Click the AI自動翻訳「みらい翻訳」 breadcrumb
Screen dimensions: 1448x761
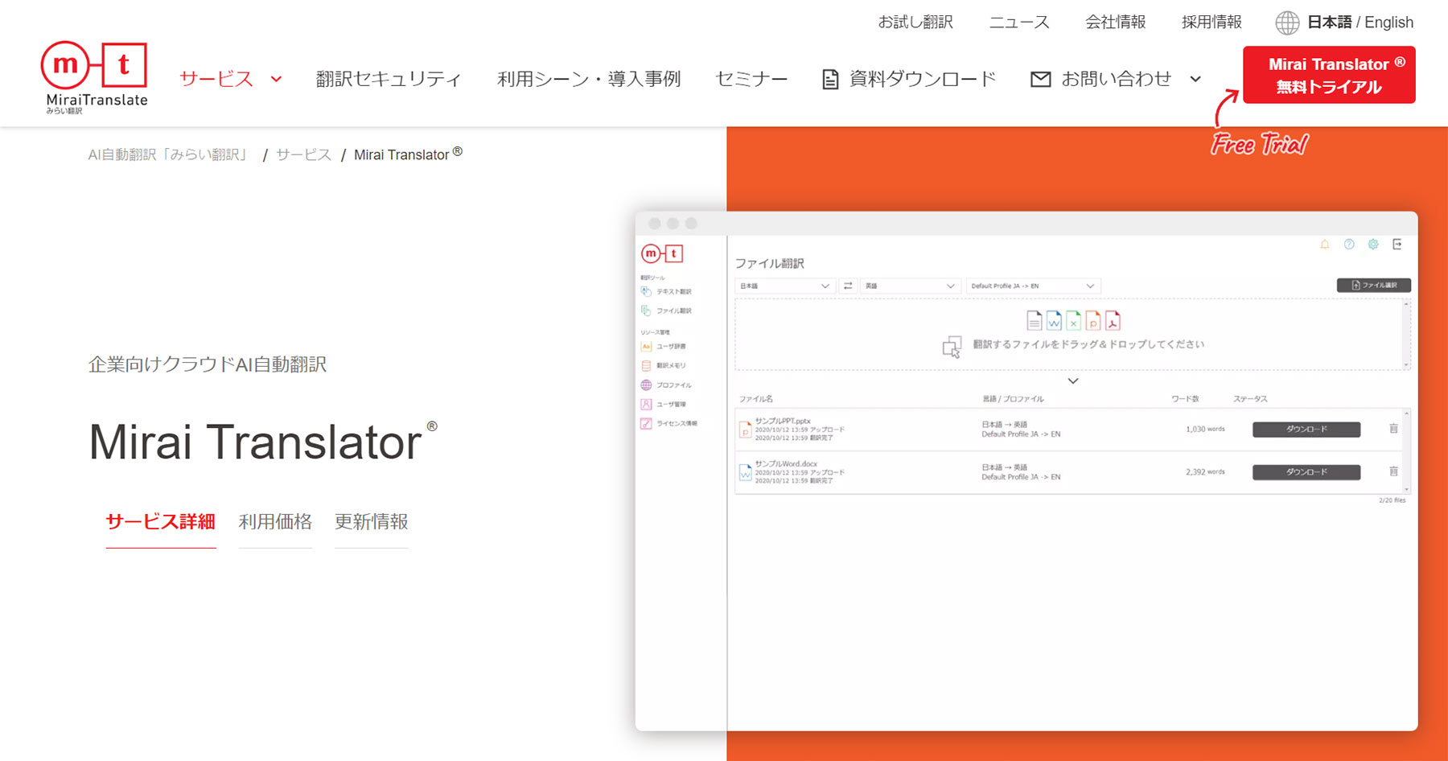pyautogui.click(x=169, y=154)
